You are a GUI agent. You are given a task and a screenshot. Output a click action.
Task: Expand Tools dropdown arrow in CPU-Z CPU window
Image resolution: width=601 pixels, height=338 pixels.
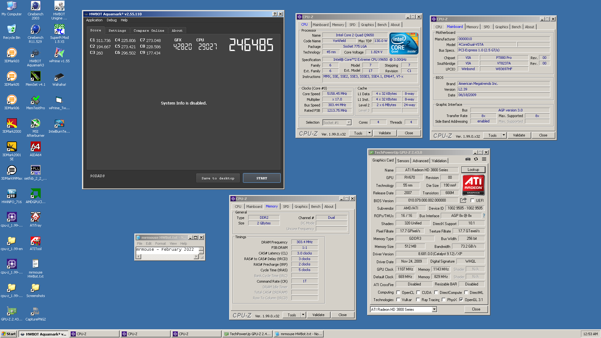(x=369, y=133)
